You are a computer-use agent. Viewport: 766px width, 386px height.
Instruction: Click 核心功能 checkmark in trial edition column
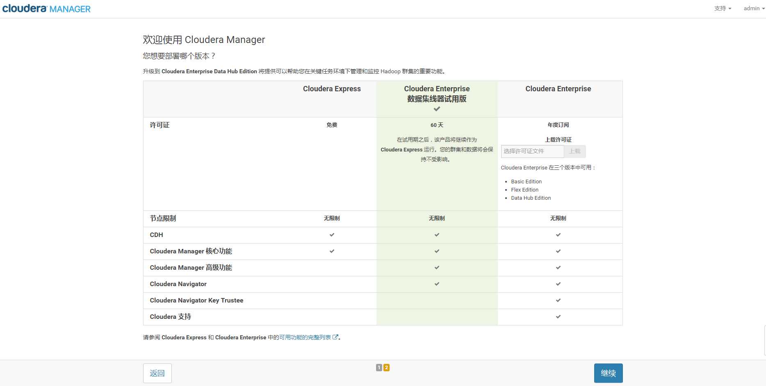[437, 251]
